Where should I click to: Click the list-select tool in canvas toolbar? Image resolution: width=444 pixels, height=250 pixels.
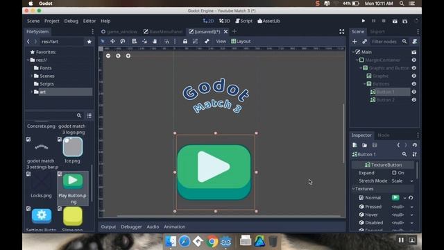[x=134, y=42]
